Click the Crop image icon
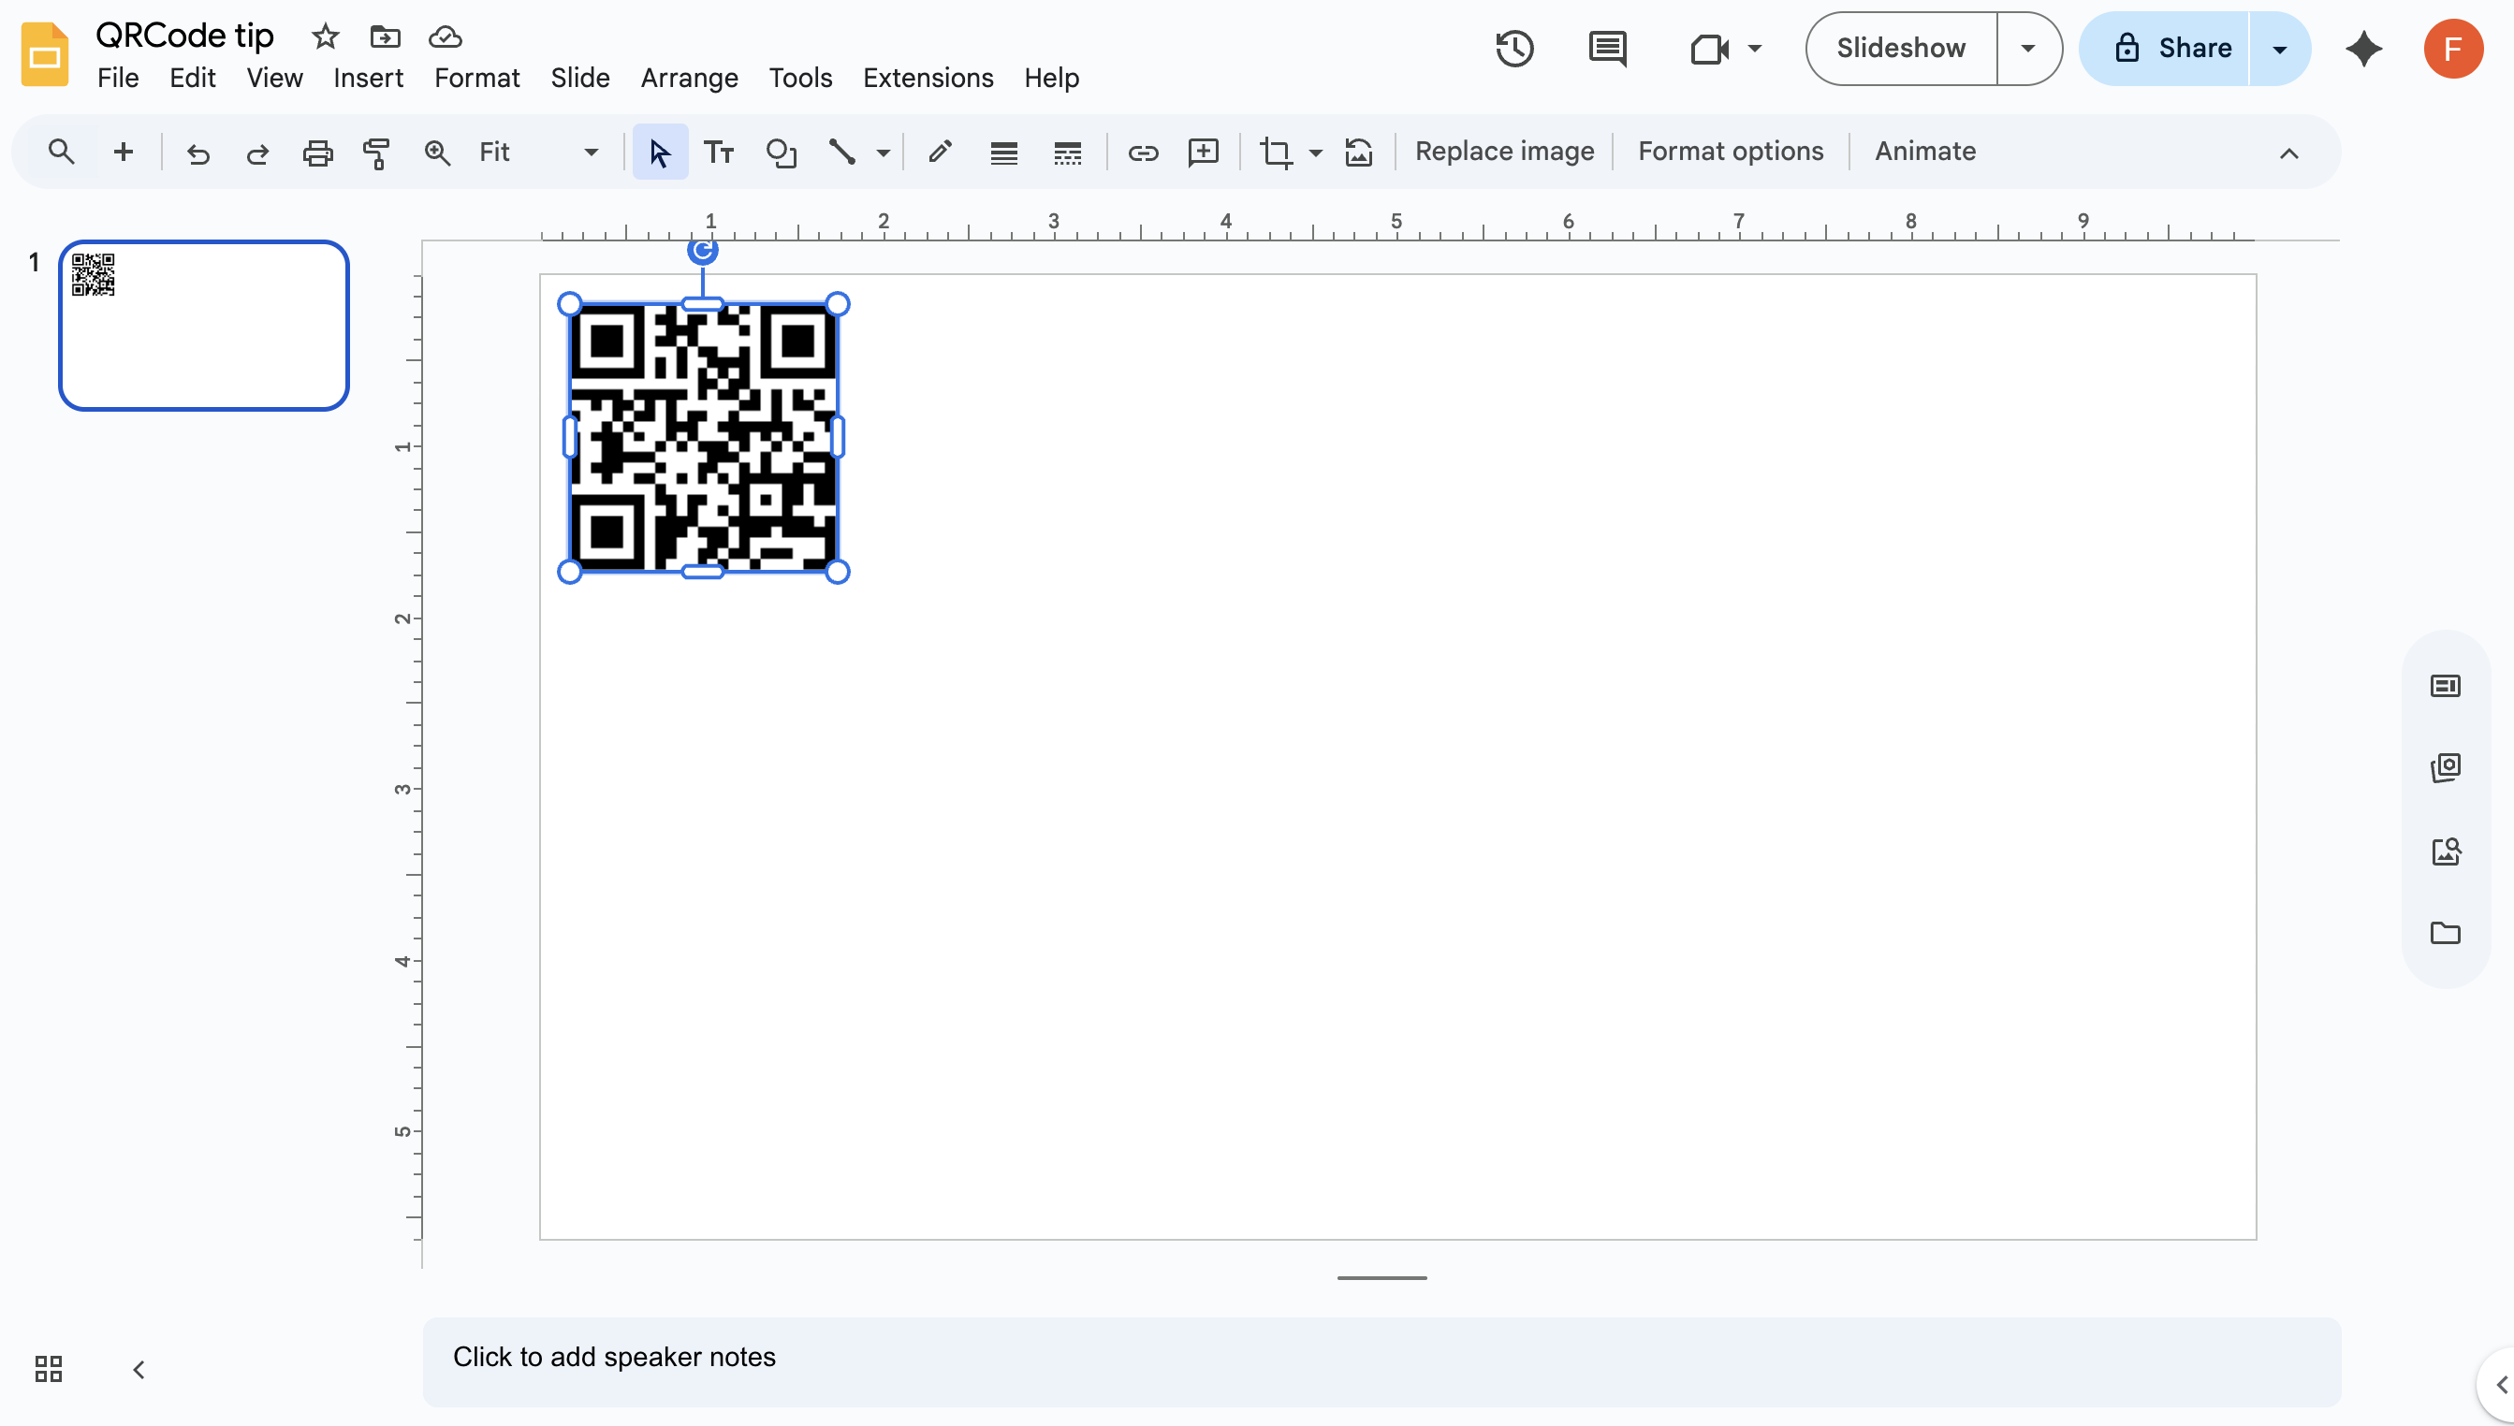The image size is (2514, 1426). click(1275, 152)
